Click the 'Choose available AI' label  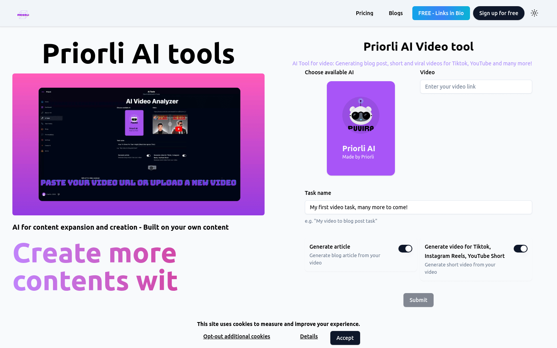pos(329,72)
